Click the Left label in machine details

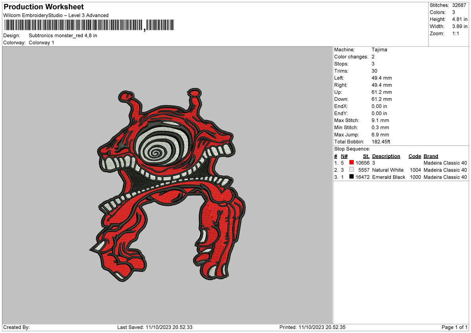tap(339, 78)
